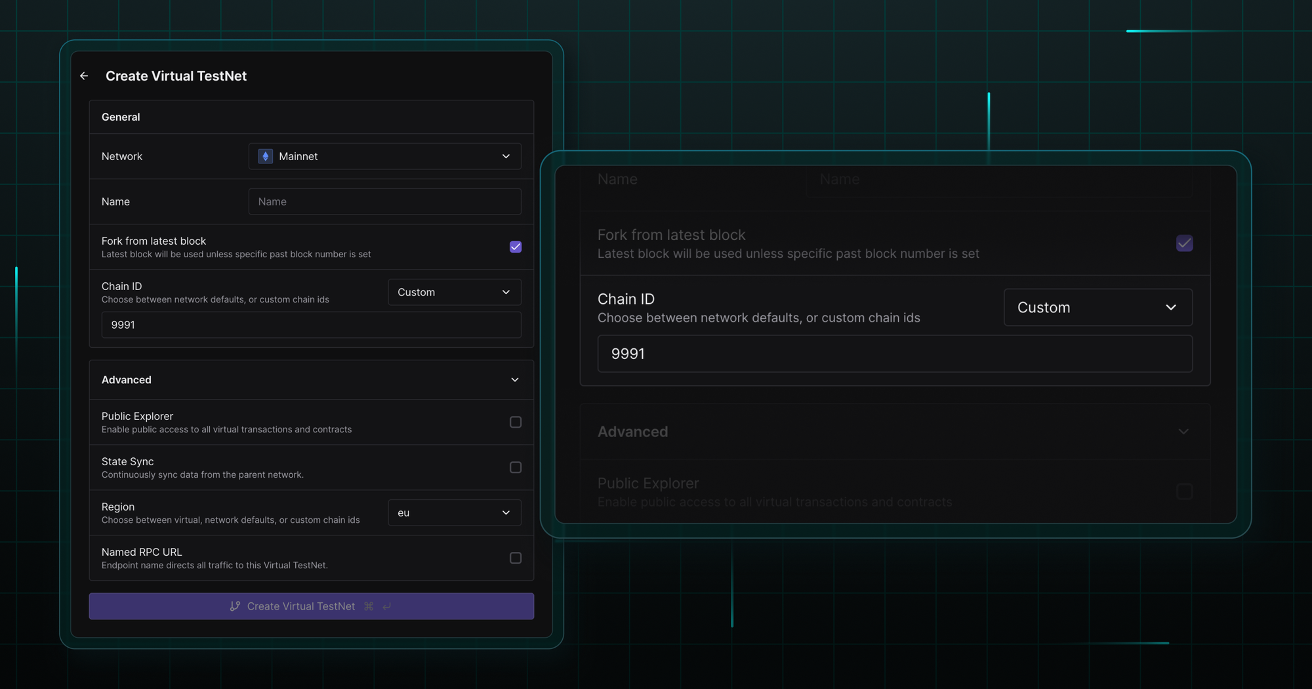Click the fork icon on the create button

pyautogui.click(x=235, y=606)
